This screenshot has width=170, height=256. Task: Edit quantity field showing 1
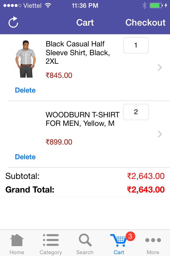coord(136,45)
